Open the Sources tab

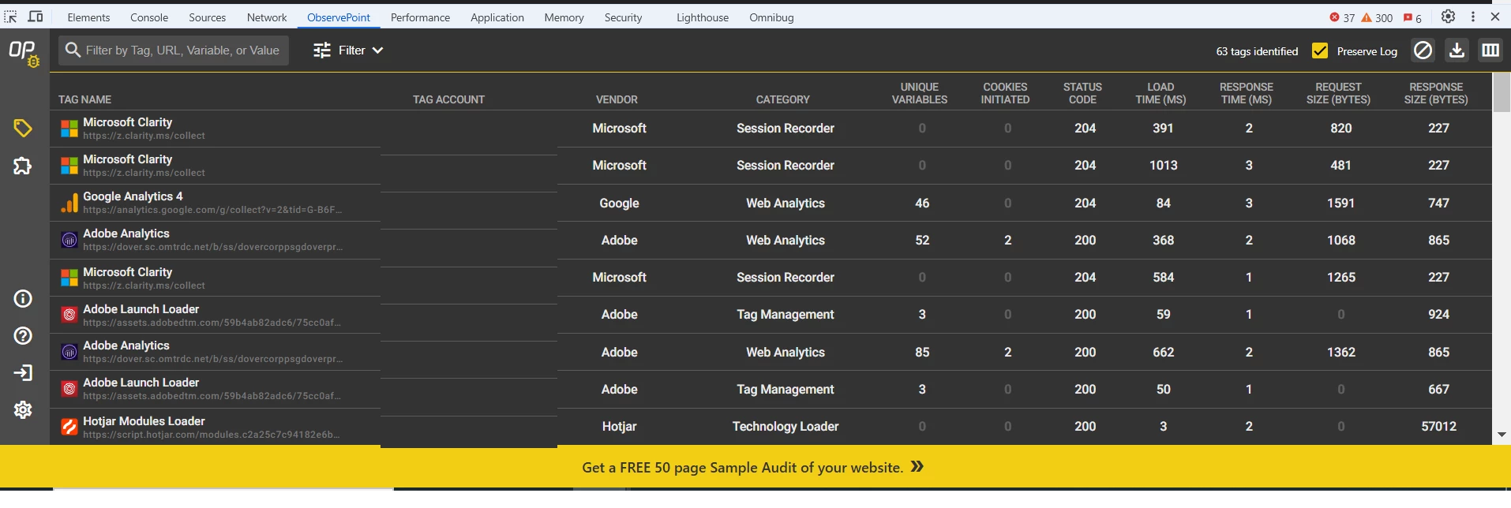(207, 17)
